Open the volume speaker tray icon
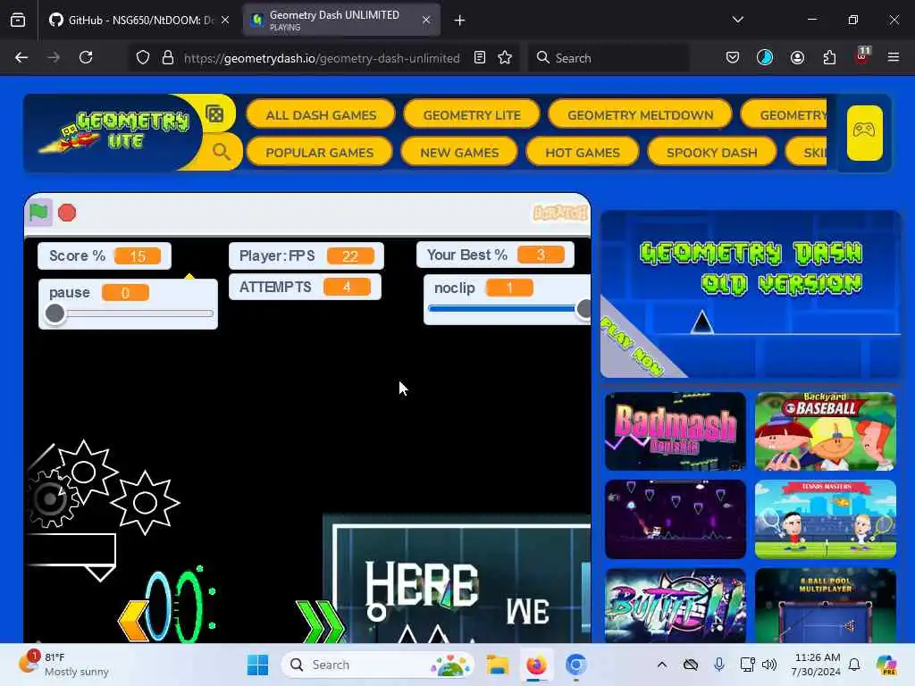Image resolution: width=915 pixels, height=686 pixels. coord(769,665)
